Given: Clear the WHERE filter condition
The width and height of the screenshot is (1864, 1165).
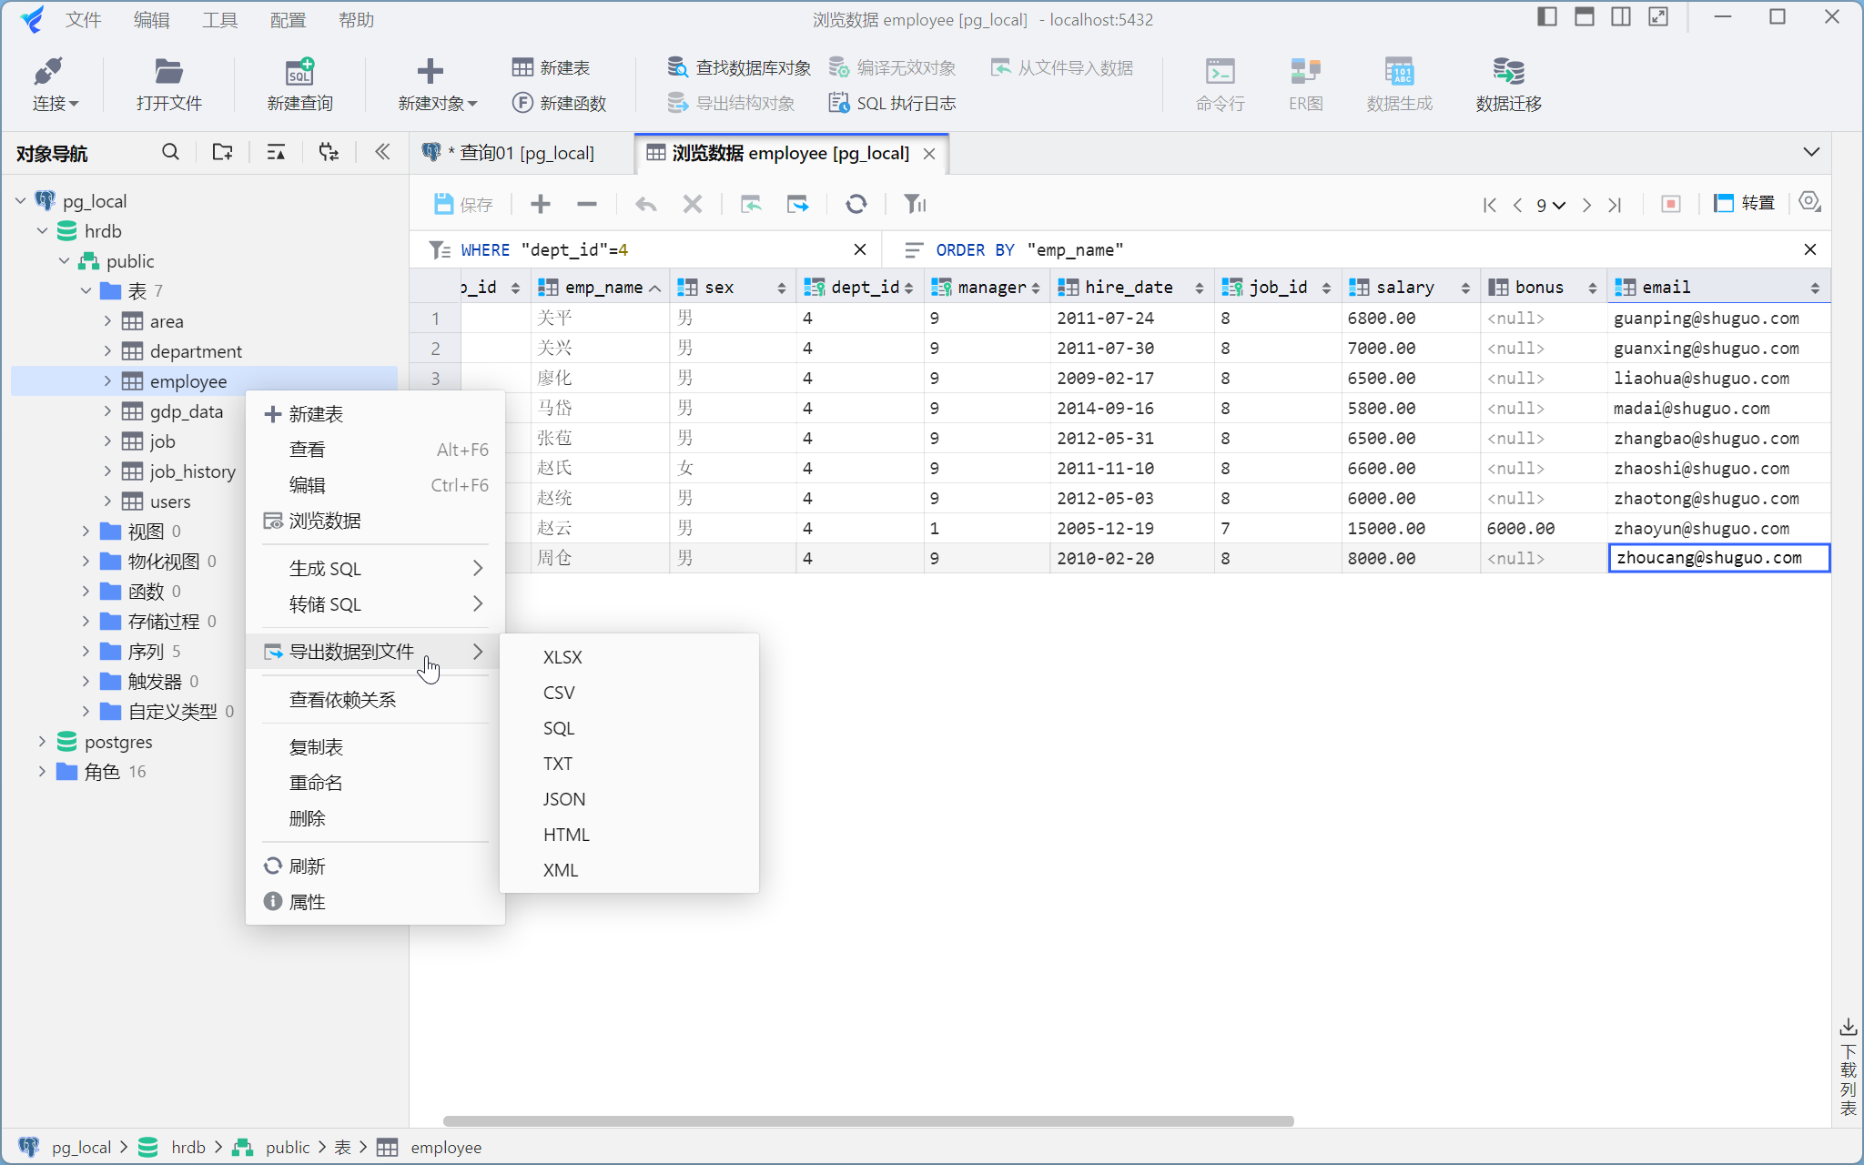Looking at the screenshot, I should [x=860, y=249].
